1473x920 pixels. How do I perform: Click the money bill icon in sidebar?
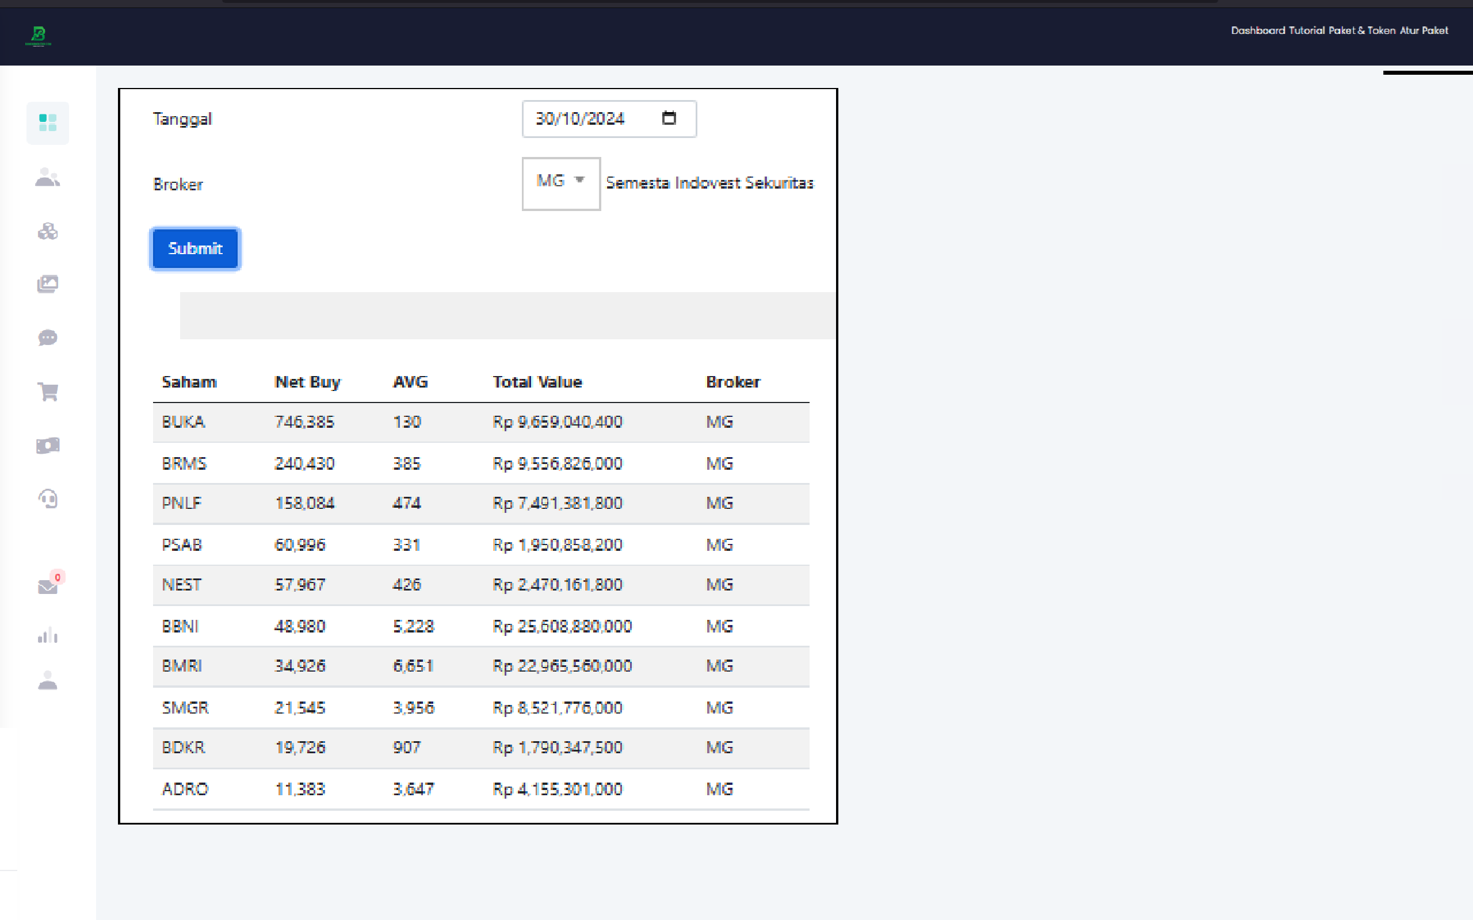click(x=48, y=446)
